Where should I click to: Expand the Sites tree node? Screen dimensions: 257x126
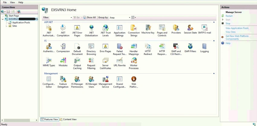pos(6,26)
